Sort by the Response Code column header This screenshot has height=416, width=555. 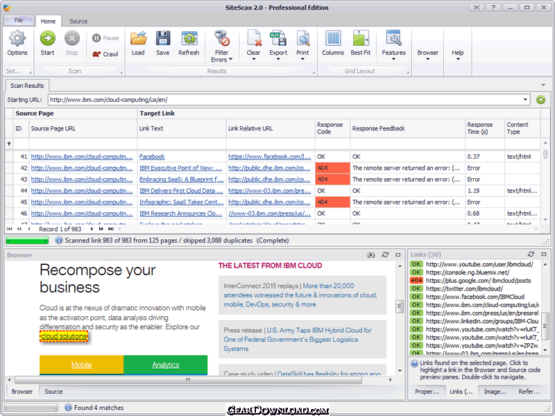[332, 128]
